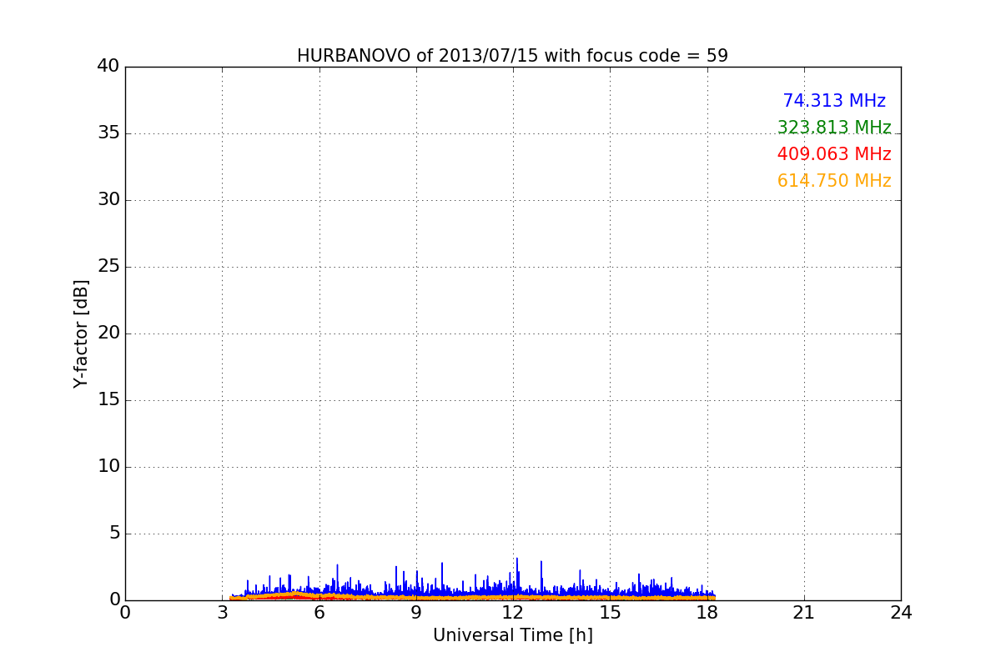Viewport: 1001px width, 667px height.
Task: Select the red 409.063 MHz legend label
Action: coord(834,154)
